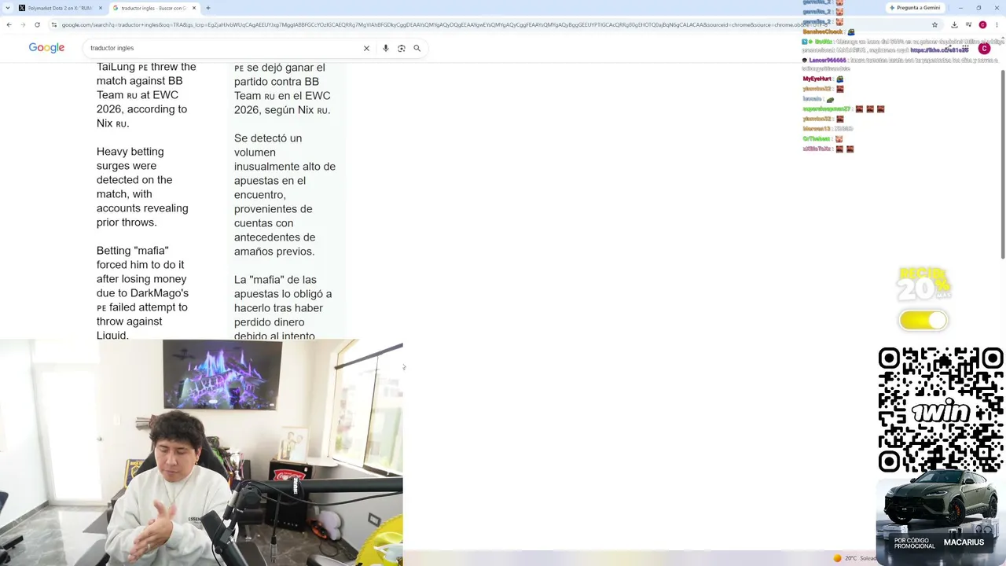The height and width of the screenshot is (566, 1006).
Task: Click the Spanish text 'La "mafia" de las apuestas'
Action: (x=283, y=307)
